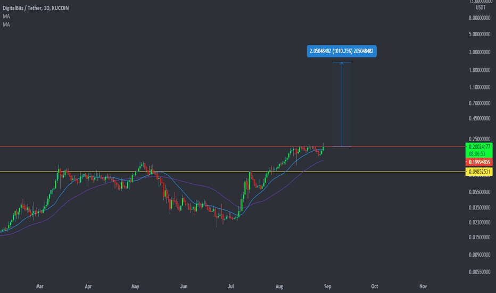
Task: Click the 0.03500000 price axis label
Action: pyautogui.click(x=480, y=208)
